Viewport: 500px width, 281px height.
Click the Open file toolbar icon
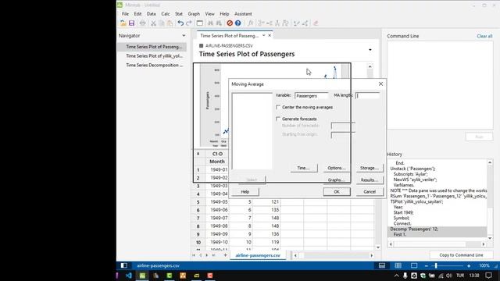coord(123,23)
